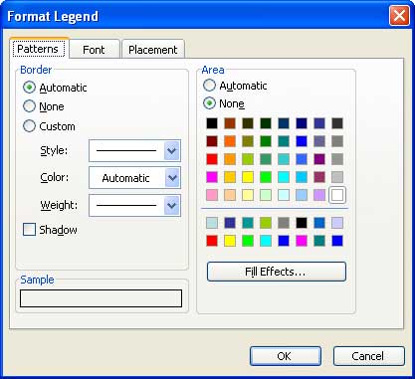Click the Fill Effects button
This screenshot has width=415, height=379.
[x=277, y=272]
